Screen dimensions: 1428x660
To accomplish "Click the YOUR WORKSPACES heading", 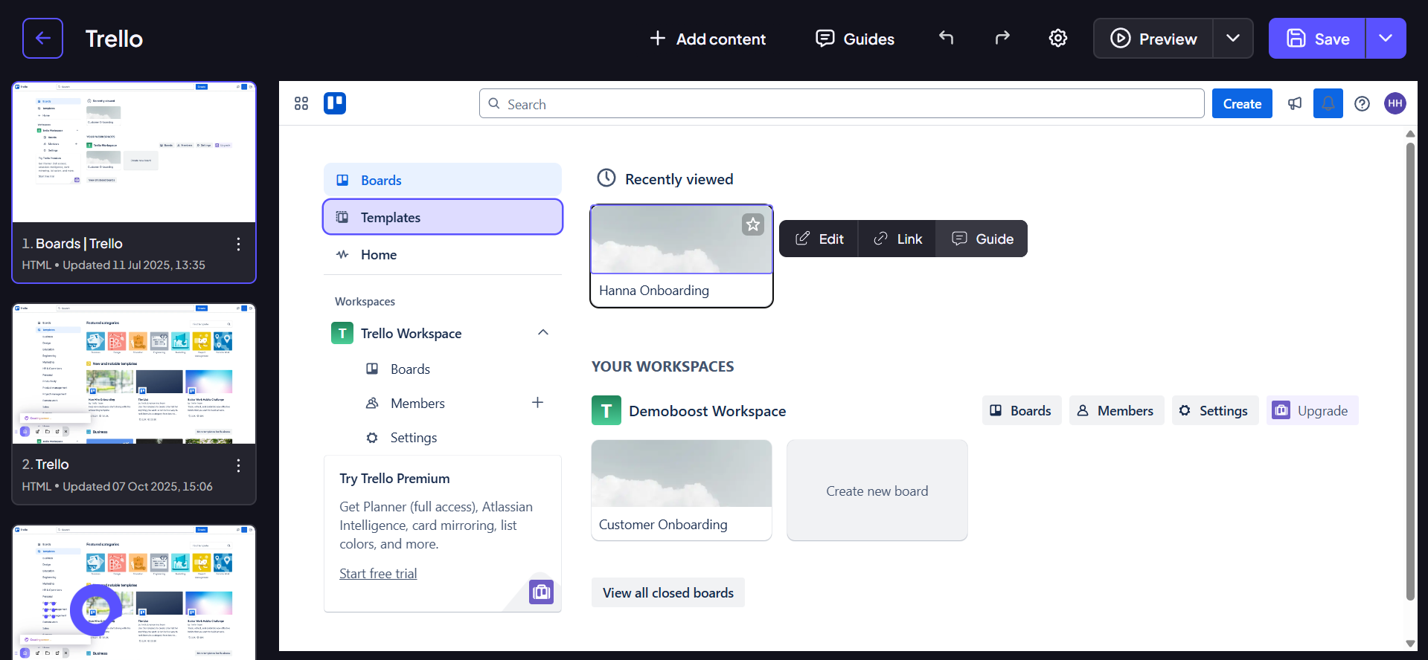I will tap(662, 366).
